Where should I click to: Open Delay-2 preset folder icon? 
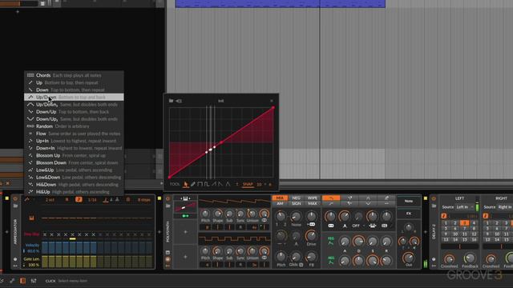click(434, 206)
